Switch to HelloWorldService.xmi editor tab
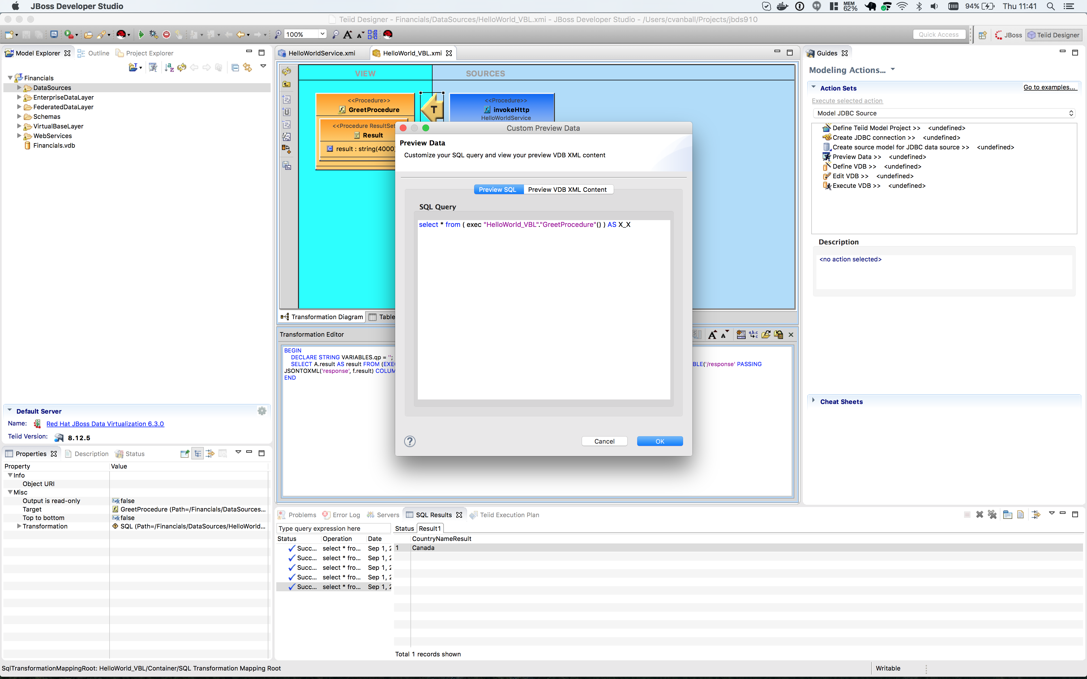The width and height of the screenshot is (1087, 679). point(321,53)
